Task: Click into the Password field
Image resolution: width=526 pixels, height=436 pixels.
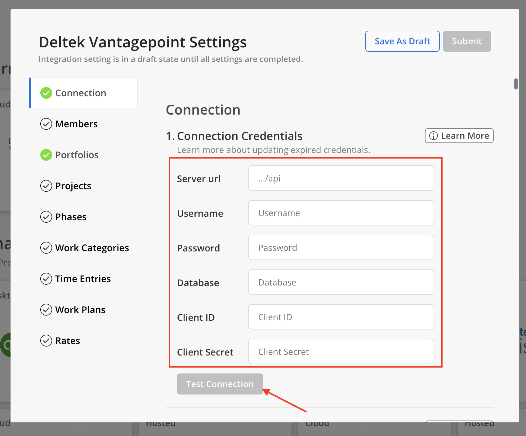Action: tap(341, 247)
